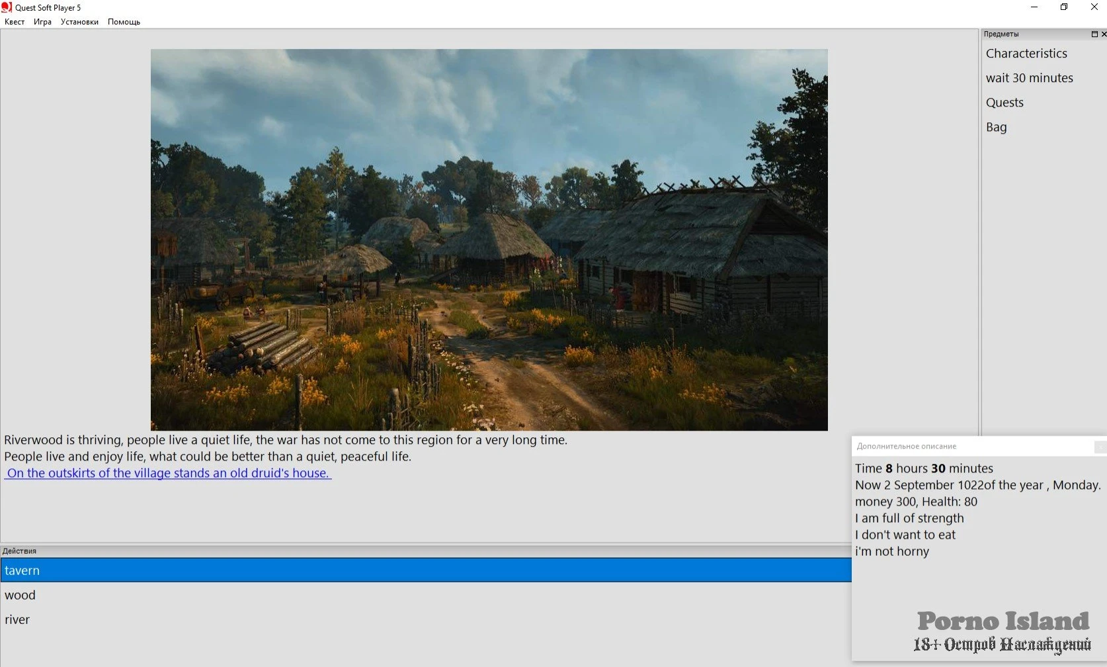Restore down the application window
Viewport: 1107px width, 667px height.
[x=1064, y=7]
